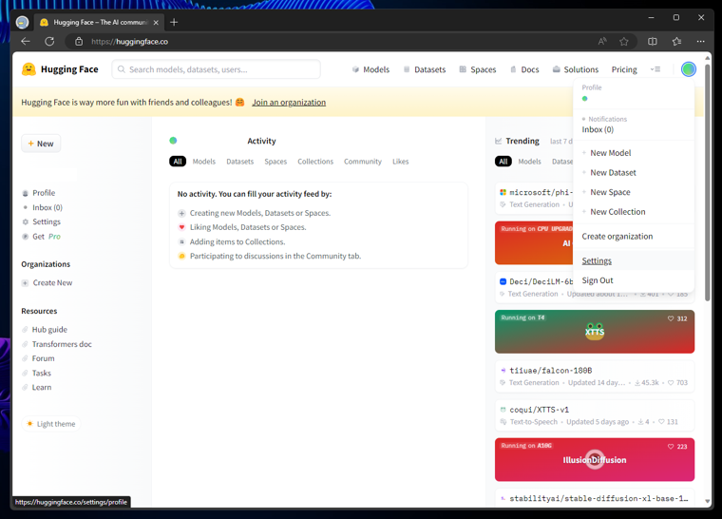Screen dimensions: 722x519
Task: Click the Hugging Face emoji logo
Action: pyautogui.click(x=28, y=69)
